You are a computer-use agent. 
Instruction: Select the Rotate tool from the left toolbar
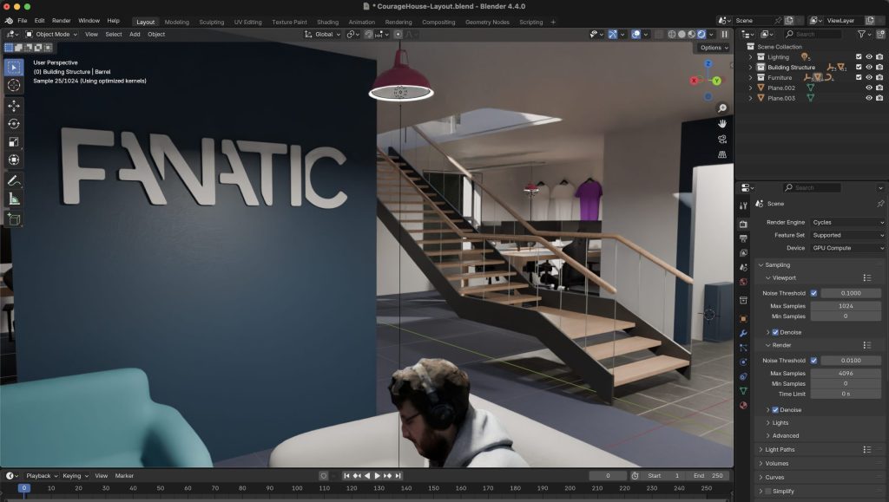(12, 124)
